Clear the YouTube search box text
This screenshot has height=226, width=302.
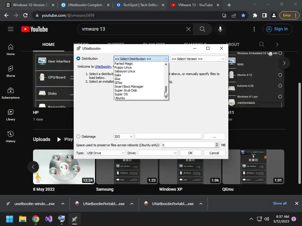click(x=188, y=29)
